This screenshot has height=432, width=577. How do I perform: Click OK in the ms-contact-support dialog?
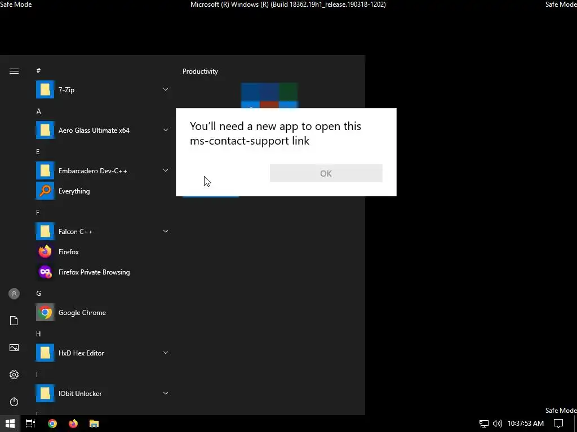point(326,173)
